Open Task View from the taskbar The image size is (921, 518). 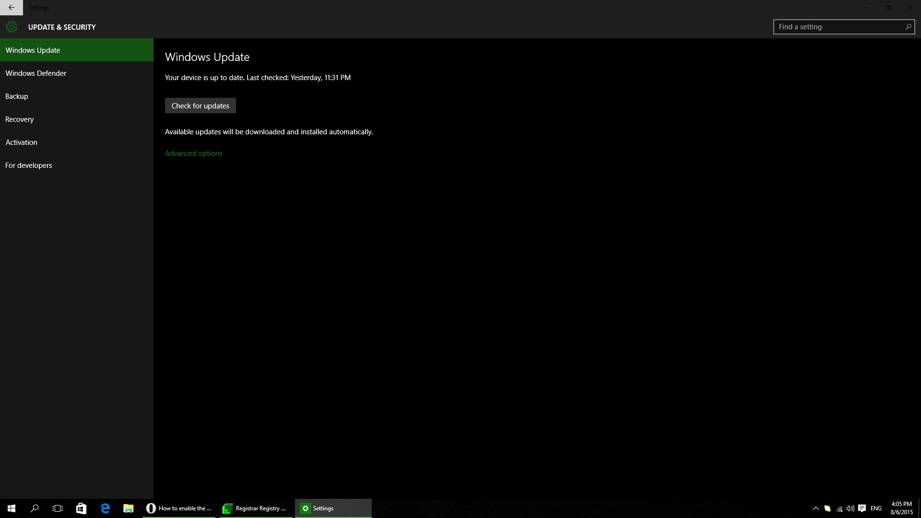[x=58, y=508]
